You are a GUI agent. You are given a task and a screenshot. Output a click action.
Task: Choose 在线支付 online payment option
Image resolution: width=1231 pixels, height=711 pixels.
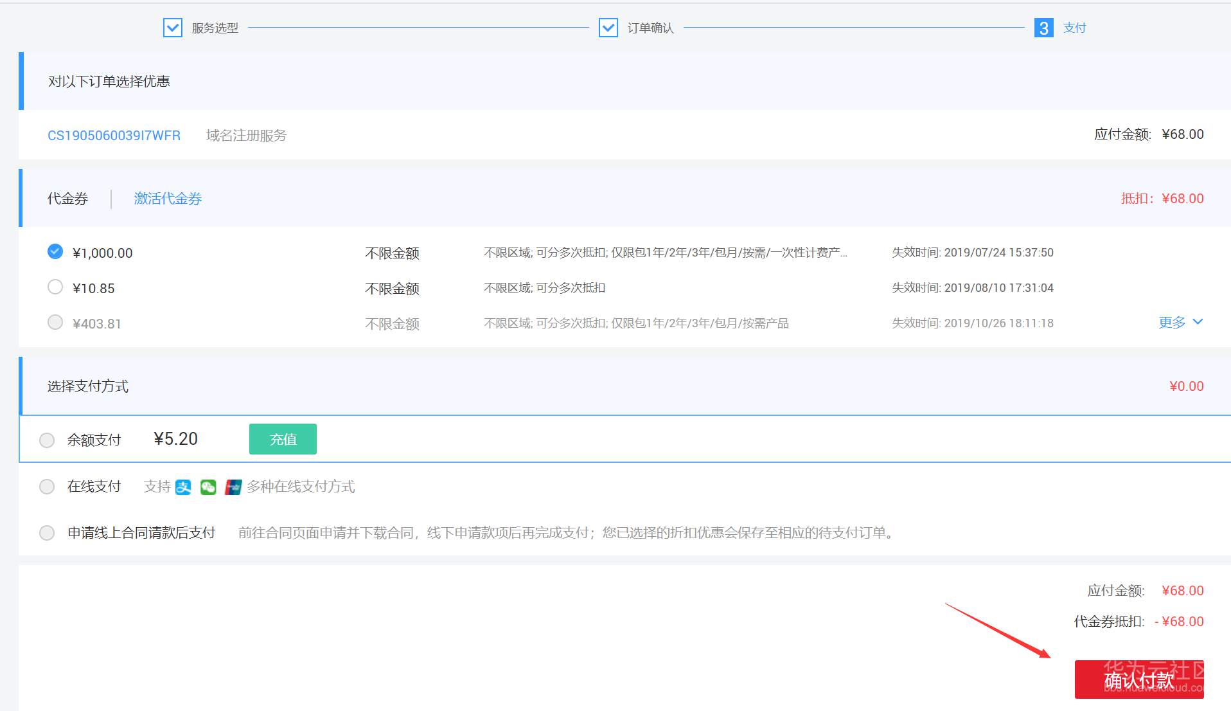(x=47, y=487)
